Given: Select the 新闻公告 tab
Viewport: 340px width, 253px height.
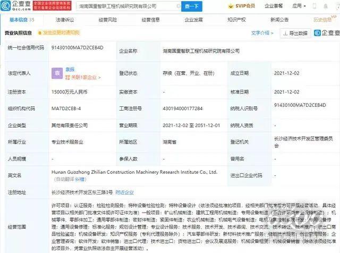Looking at the screenshot, I should [x=278, y=20].
